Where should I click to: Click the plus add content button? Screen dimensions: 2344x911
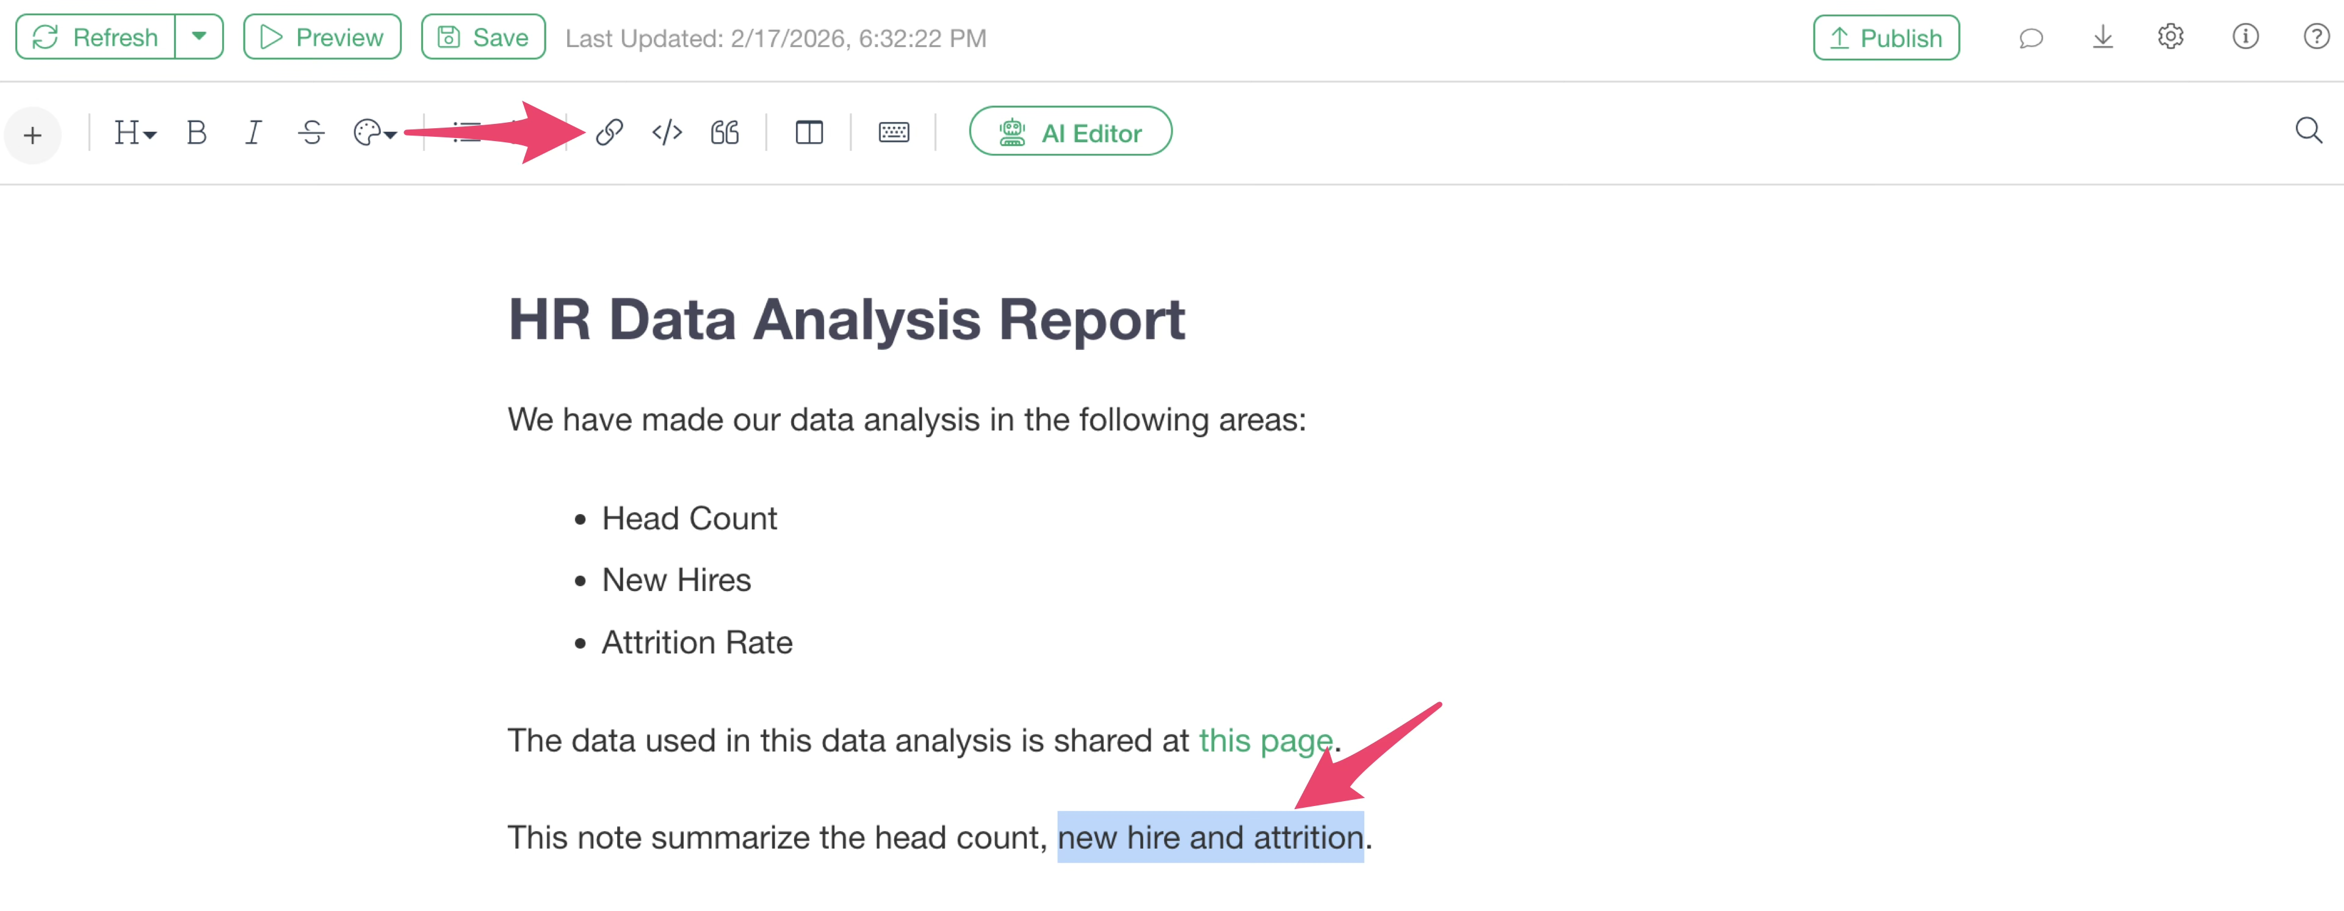[x=33, y=136]
